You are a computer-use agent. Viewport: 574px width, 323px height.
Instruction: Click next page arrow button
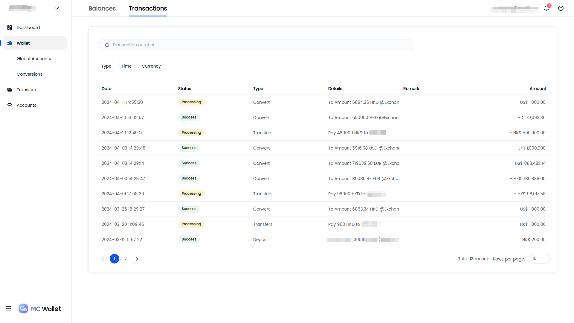(137, 259)
